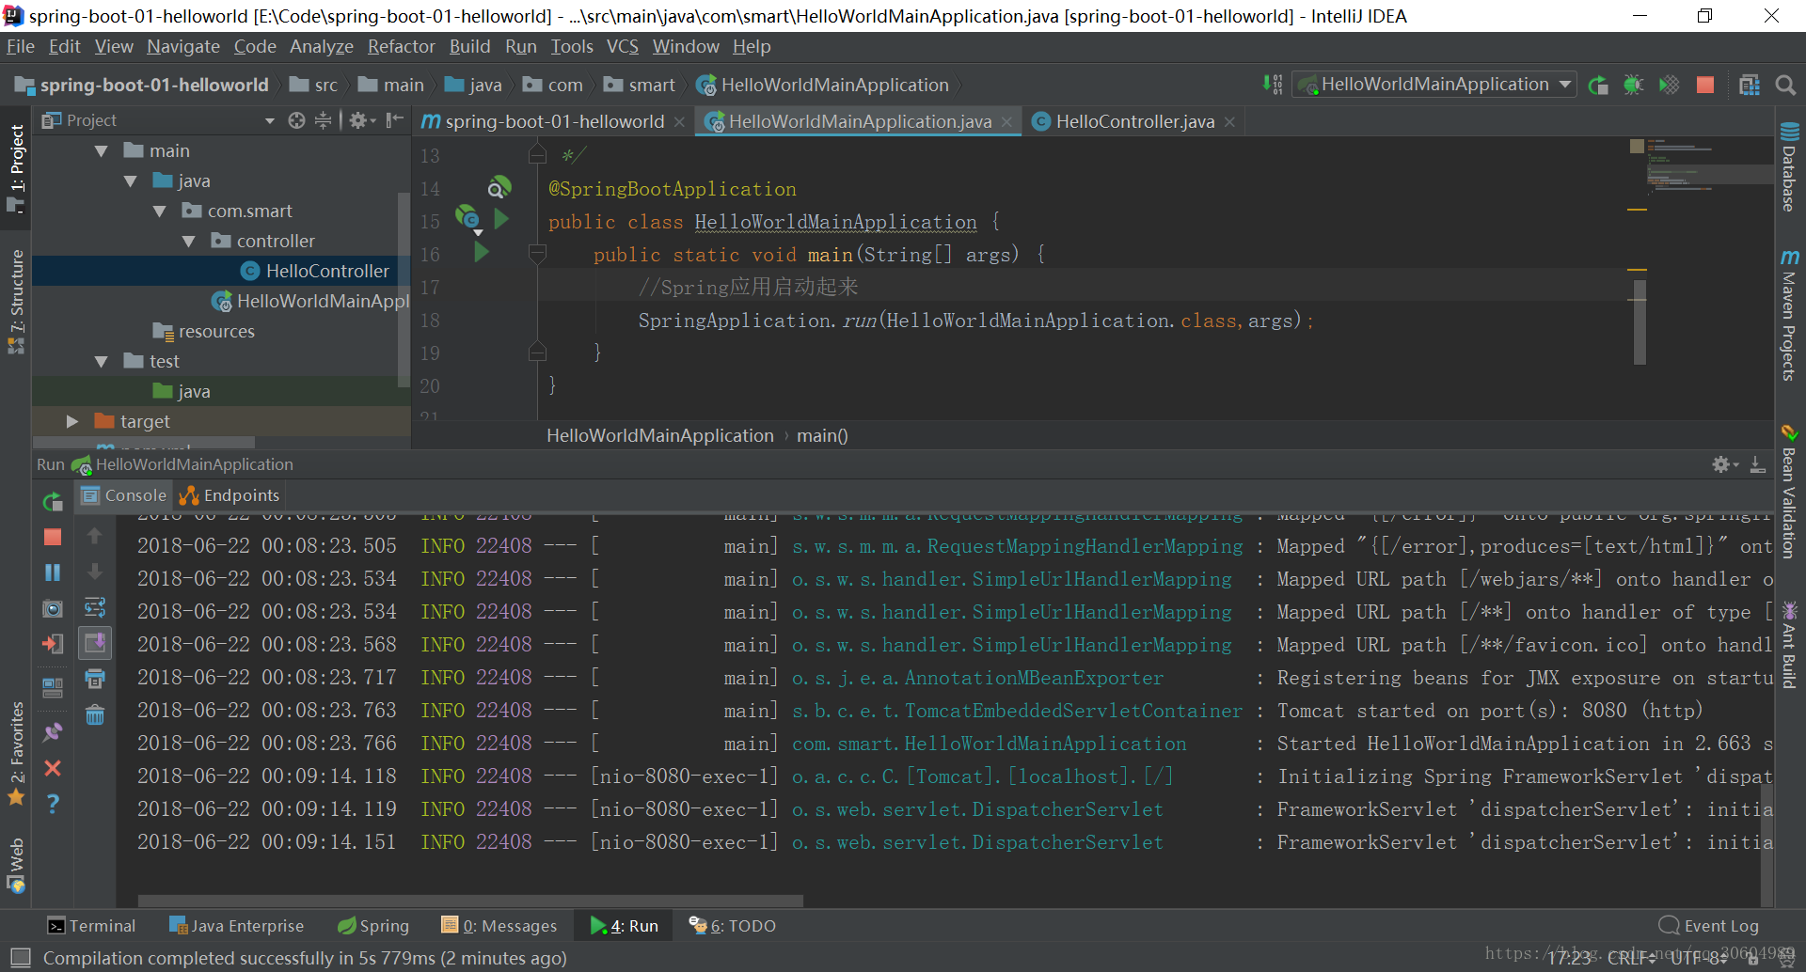Click the Exit icon in Run panel
Image resolution: width=1806 pixels, height=972 pixels.
coord(53,644)
